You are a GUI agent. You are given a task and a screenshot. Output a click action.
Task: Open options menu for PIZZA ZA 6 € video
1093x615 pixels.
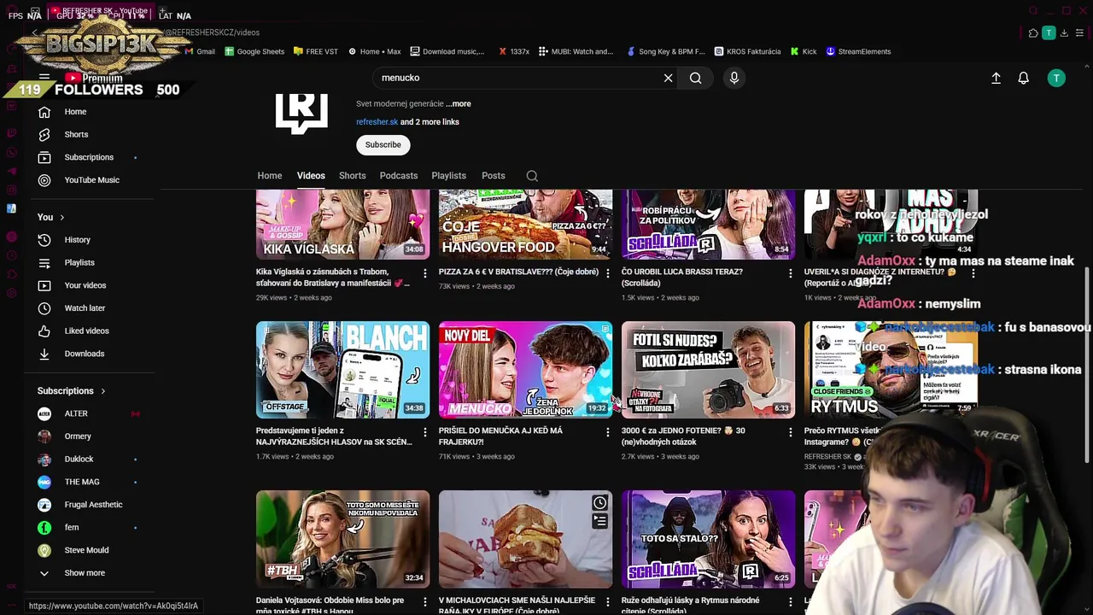coord(607,273)
